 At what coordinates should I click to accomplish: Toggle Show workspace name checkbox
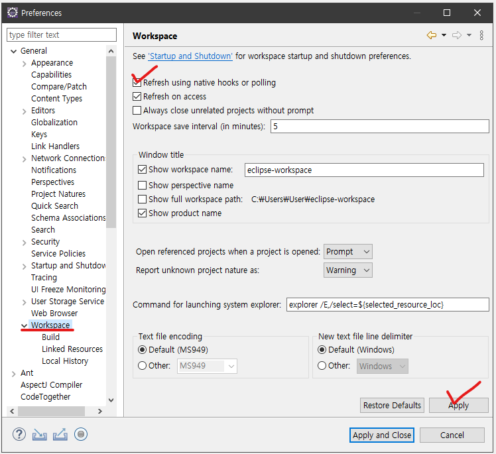(143, 170)
